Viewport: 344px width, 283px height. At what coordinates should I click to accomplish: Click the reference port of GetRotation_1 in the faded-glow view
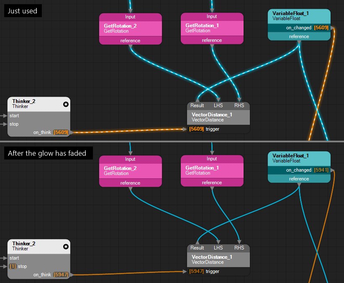(212, 182)
